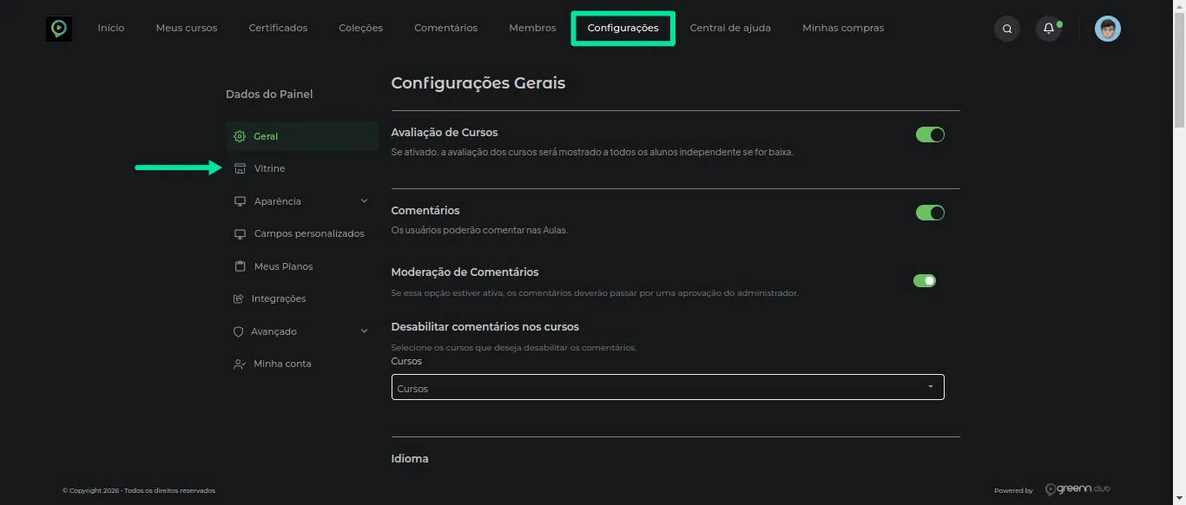Open Minha conta in sidebar
This screenshot has width=1186, height=505.
302,364
